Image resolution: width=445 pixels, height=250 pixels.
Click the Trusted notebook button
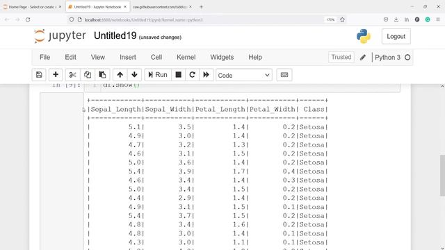[x=341, y=57]
